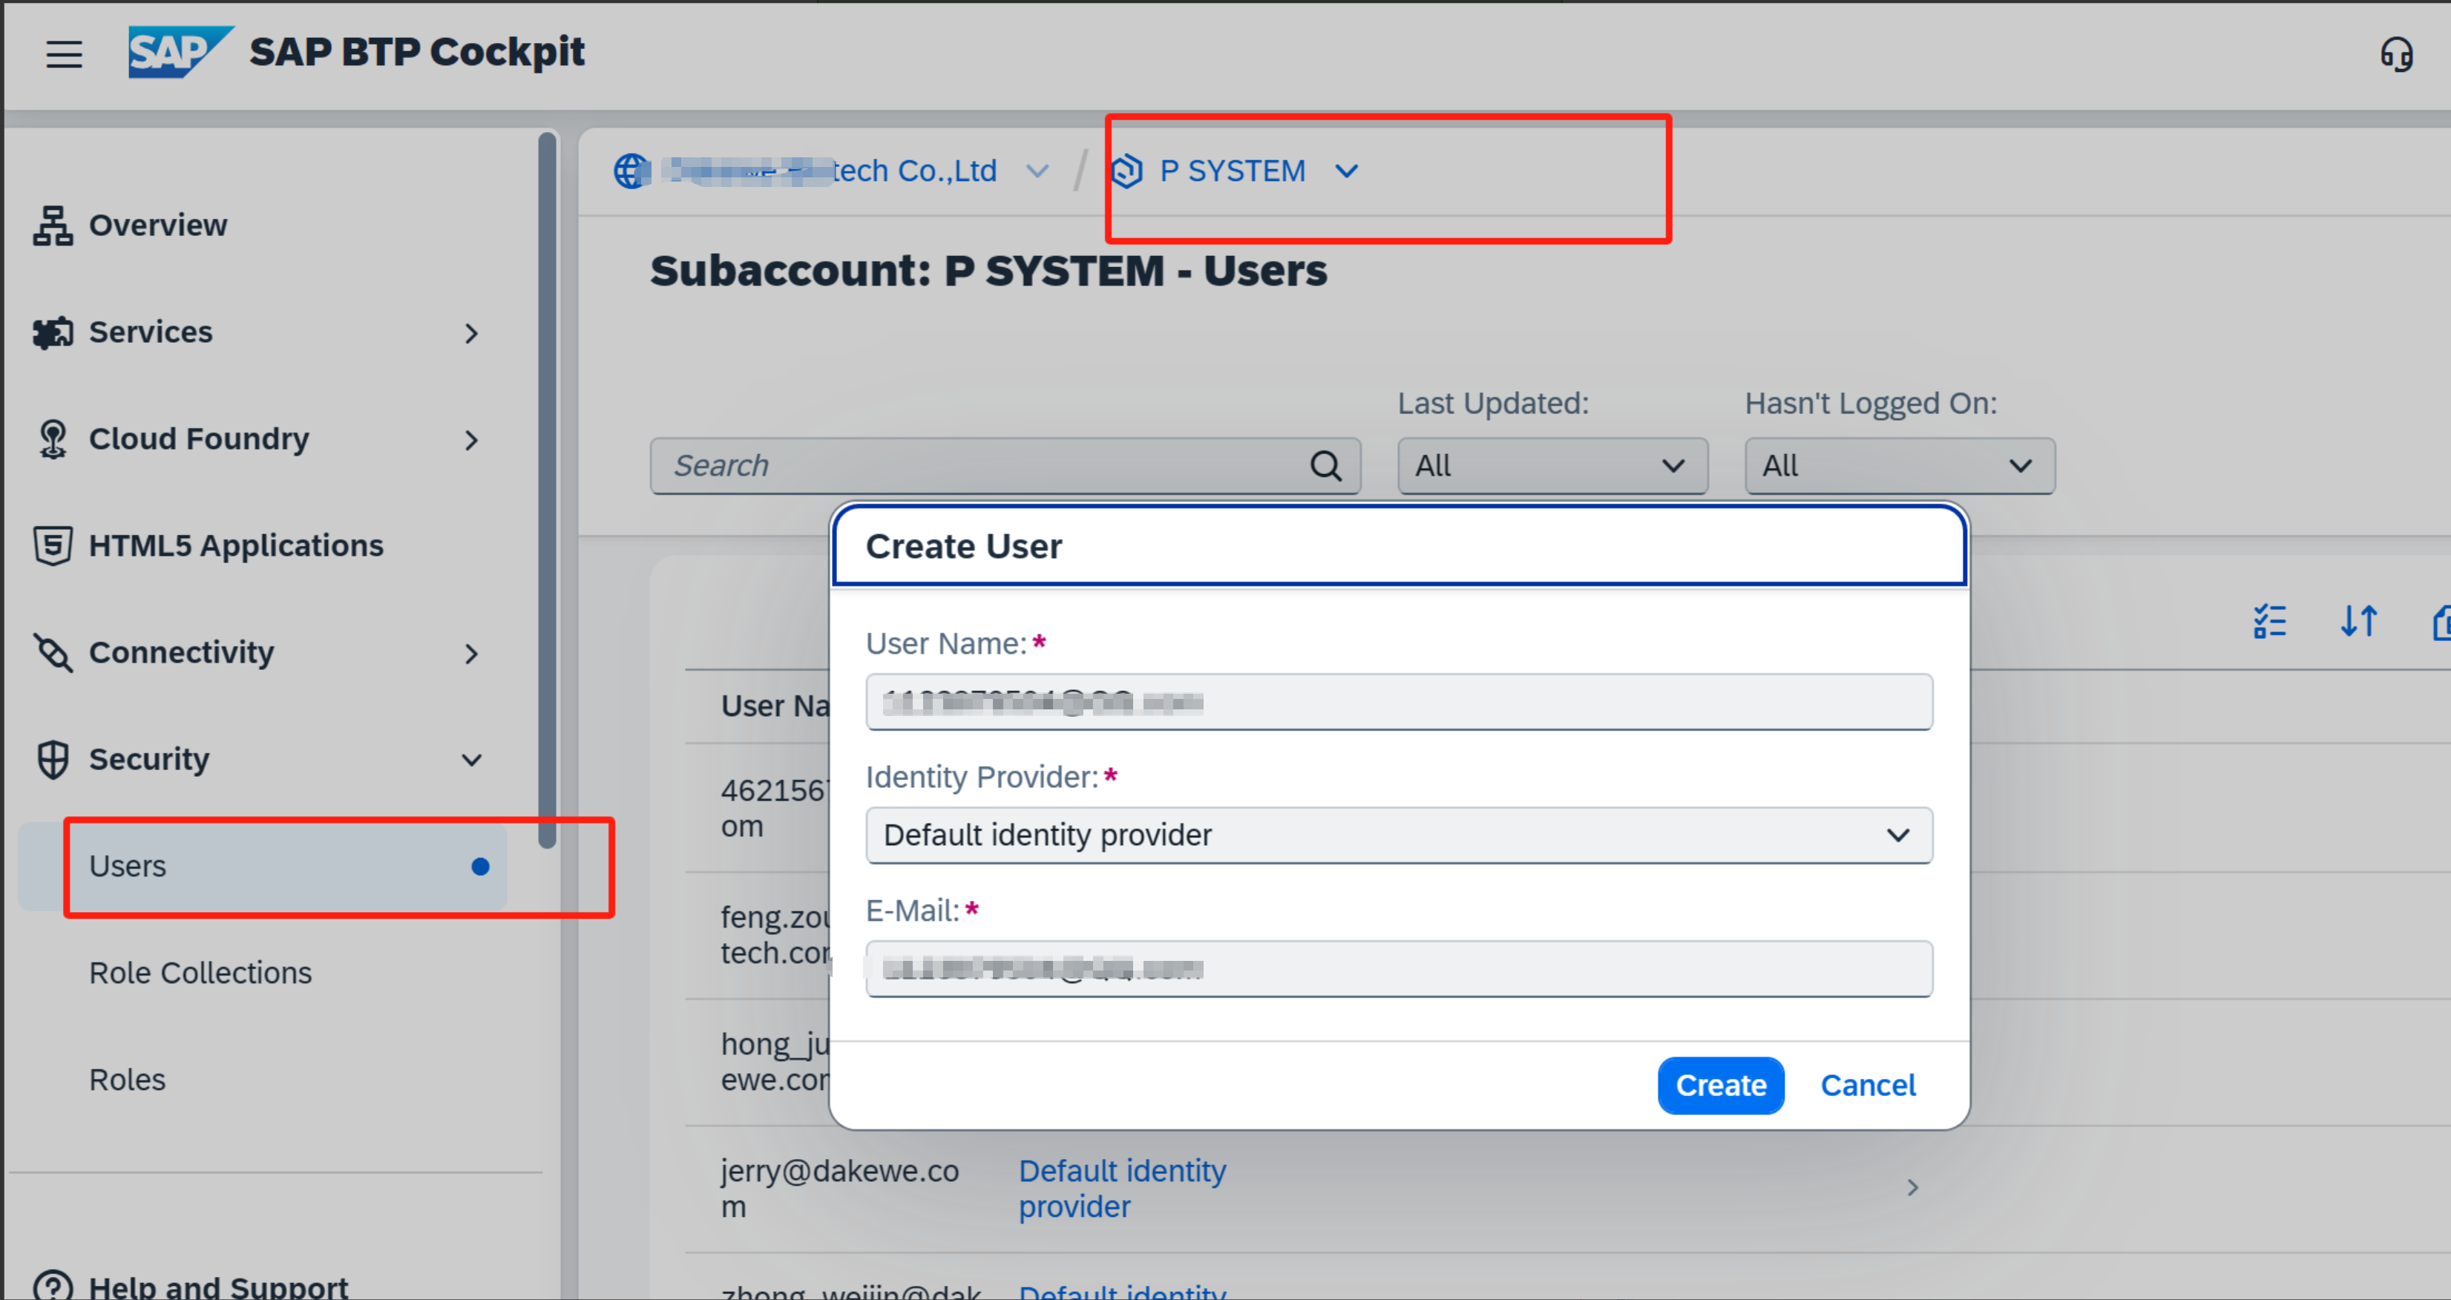Click the select columns checklist icon
2451x1300 pixels.
click(2269, 622)
